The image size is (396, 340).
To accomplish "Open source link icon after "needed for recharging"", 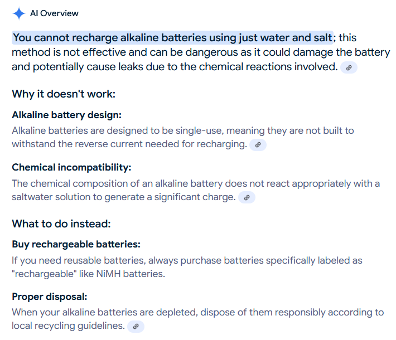I will pyautogui.click(x=258, y=145).
